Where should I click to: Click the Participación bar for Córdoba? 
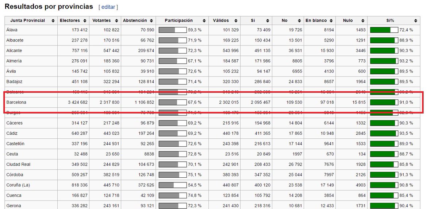(173, 175)
